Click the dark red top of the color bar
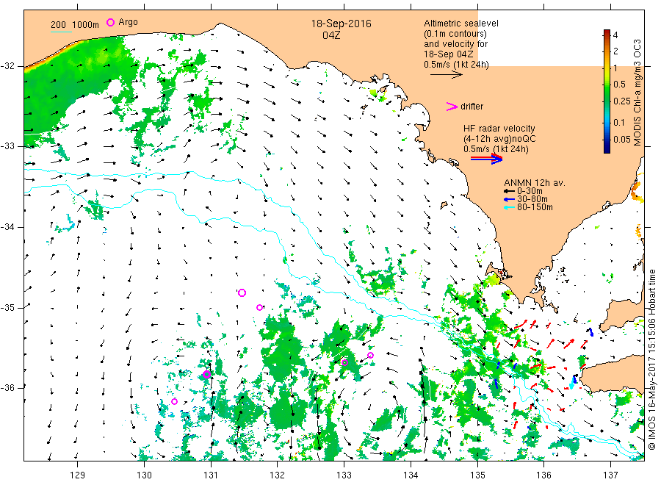Viewport: 661px width, 485px height. [x=607, y=33]
